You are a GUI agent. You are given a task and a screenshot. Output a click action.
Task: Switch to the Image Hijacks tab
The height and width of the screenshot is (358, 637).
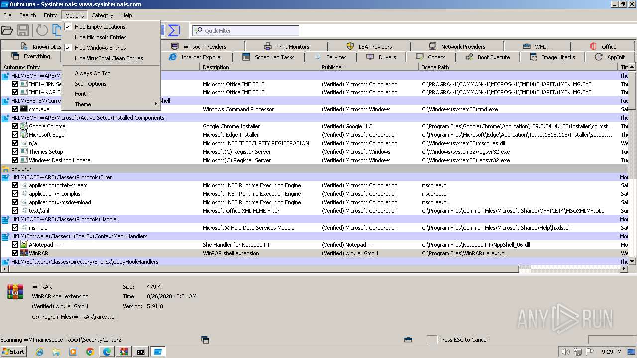[x=552, y=57]
